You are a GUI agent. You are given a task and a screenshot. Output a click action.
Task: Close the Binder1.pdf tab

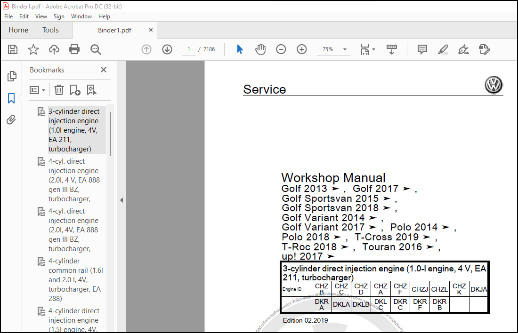point(151,30)
